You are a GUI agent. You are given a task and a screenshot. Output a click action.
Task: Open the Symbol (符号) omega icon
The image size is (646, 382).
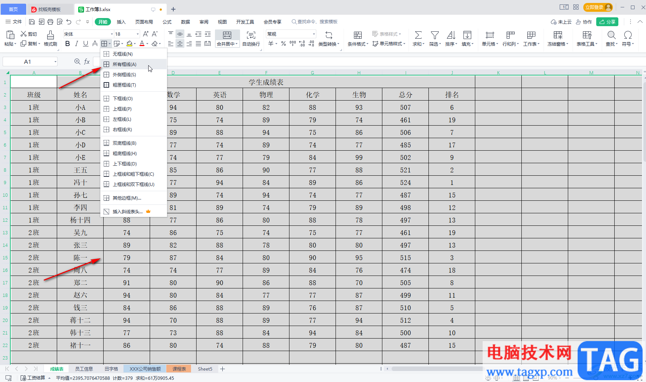(628, 35)
